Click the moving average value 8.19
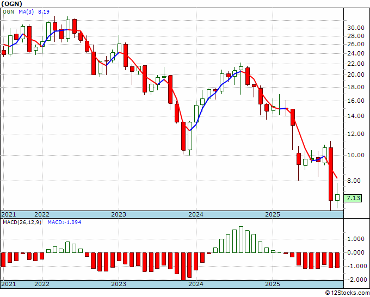Viewport: 370px width, 297px height. 44,11
